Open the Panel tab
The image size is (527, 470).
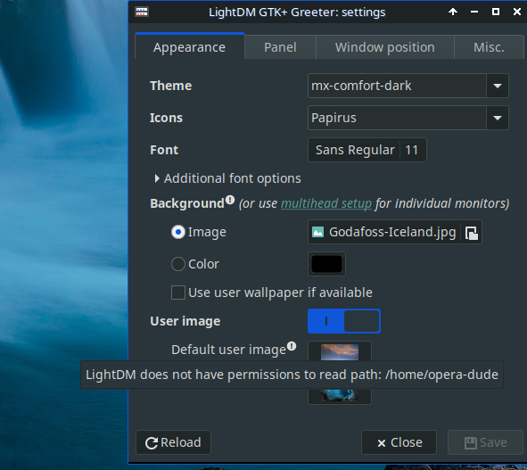click(280, 47)
